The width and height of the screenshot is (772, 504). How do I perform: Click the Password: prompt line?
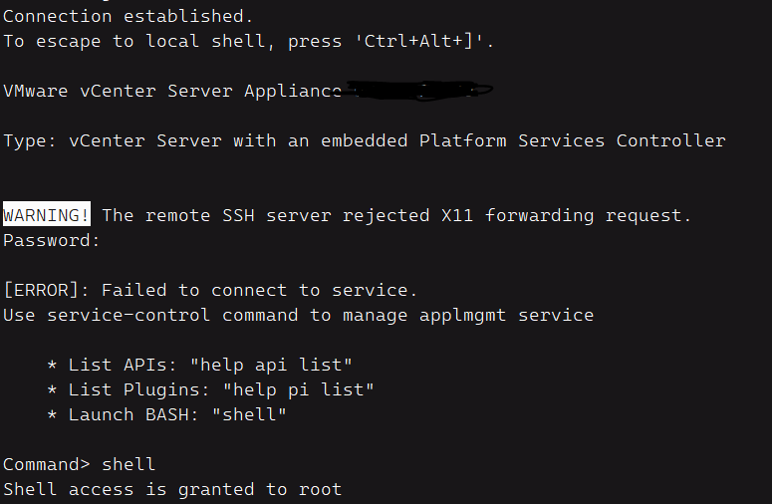tap(52, 240)
